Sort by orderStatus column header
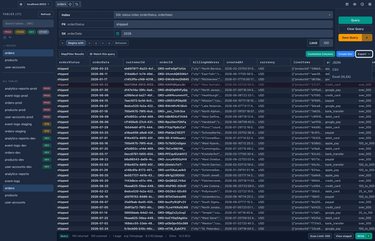375x241 pixels. tap(73, 62)
